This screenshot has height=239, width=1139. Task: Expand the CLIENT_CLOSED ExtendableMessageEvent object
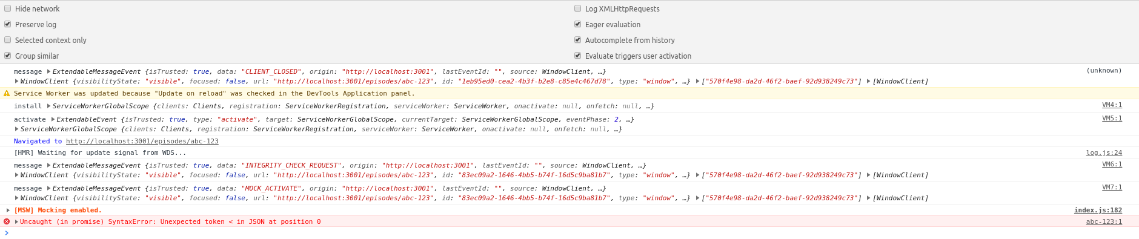(49, 71)
